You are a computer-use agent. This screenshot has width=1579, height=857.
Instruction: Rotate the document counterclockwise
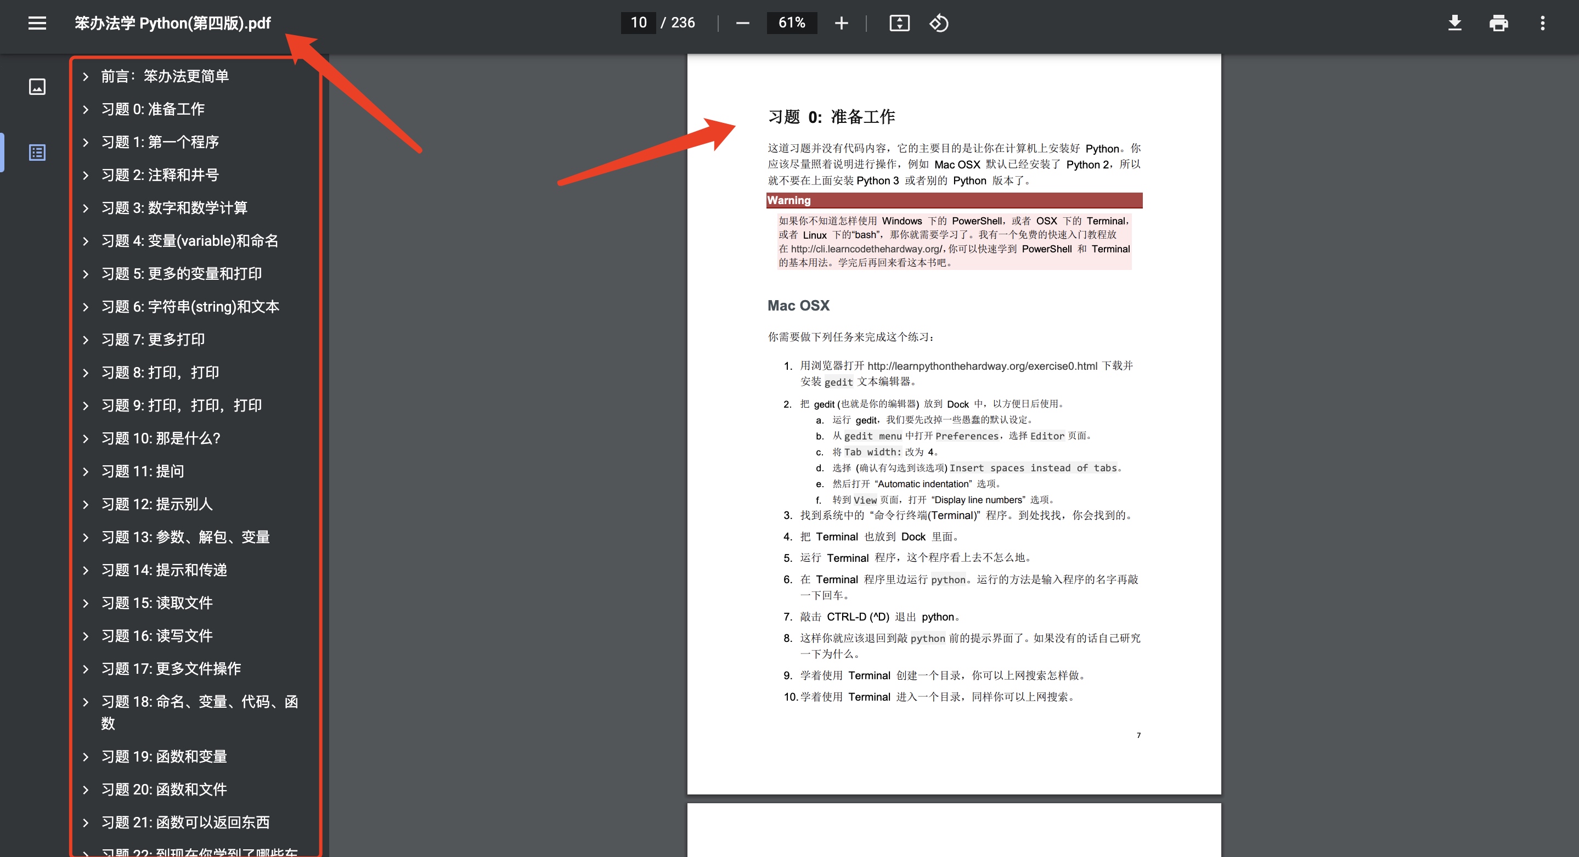[938, 23]
